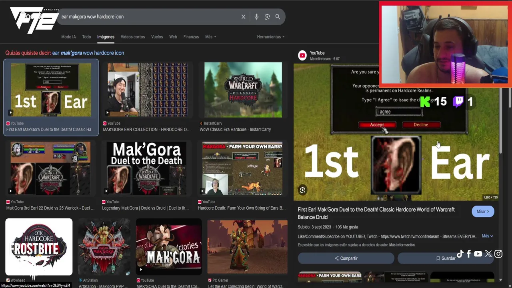Click YouTube icon in stream overlay

[x=478, y=254]
